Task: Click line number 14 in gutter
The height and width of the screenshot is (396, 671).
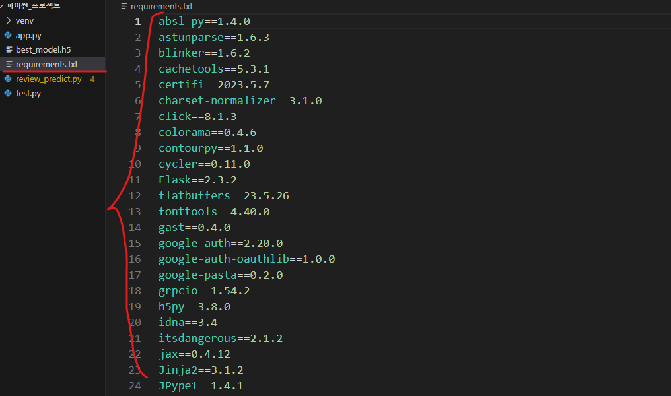Action: pyautogui.click(x=135, y=227)
